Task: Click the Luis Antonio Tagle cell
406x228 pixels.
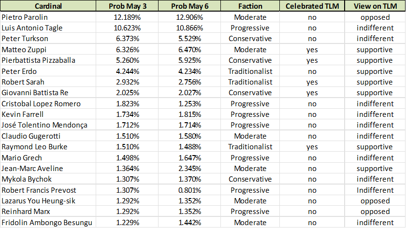Action: pyautogui.click(x=47, y=28)
